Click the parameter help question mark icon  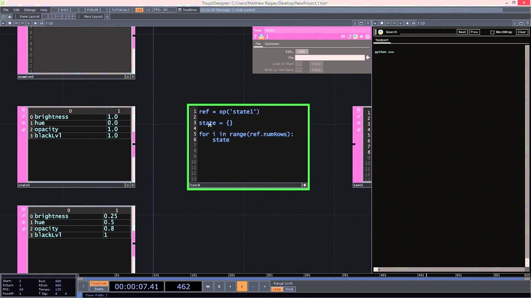[256, 36]
